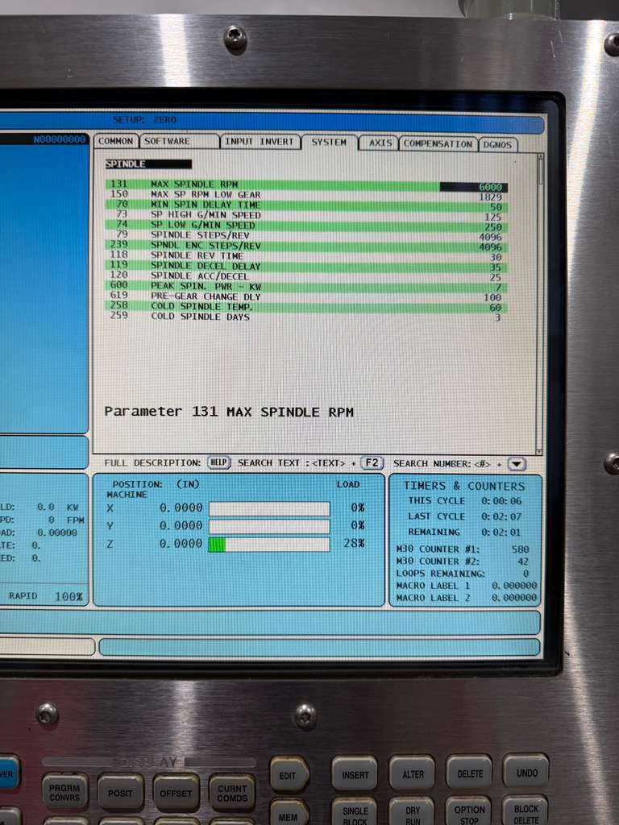Select parameter 258 COLD SPINDLE TEMP row
The width and height of the screenshot is (619, 825).
pos(306,307)
